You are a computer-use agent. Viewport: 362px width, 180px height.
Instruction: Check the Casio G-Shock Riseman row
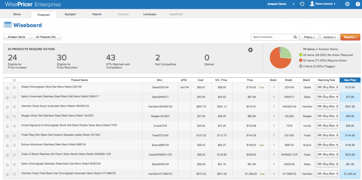pos(14,155)
